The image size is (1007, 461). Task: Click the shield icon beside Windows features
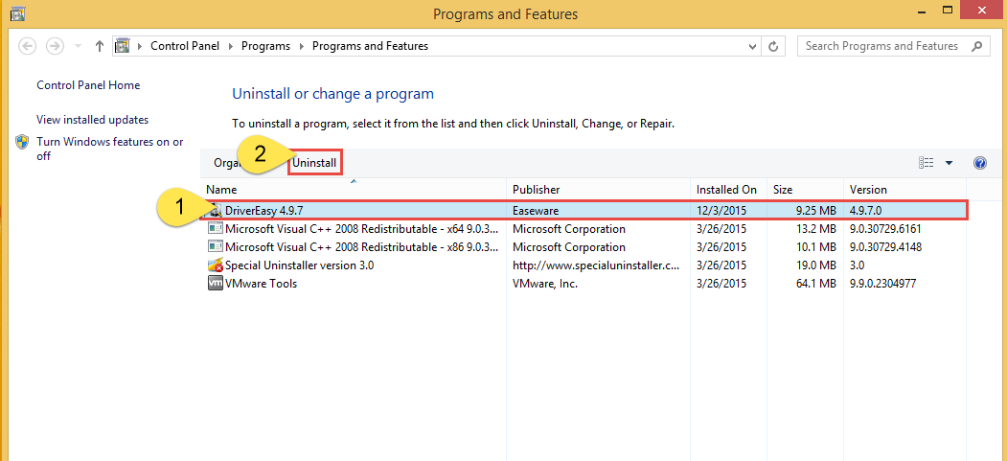pos(23,142)
